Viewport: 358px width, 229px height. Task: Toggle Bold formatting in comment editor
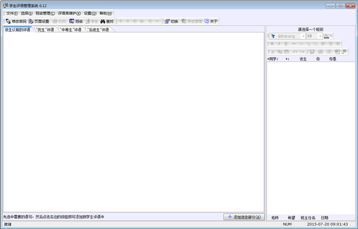(x=272, y=44)
